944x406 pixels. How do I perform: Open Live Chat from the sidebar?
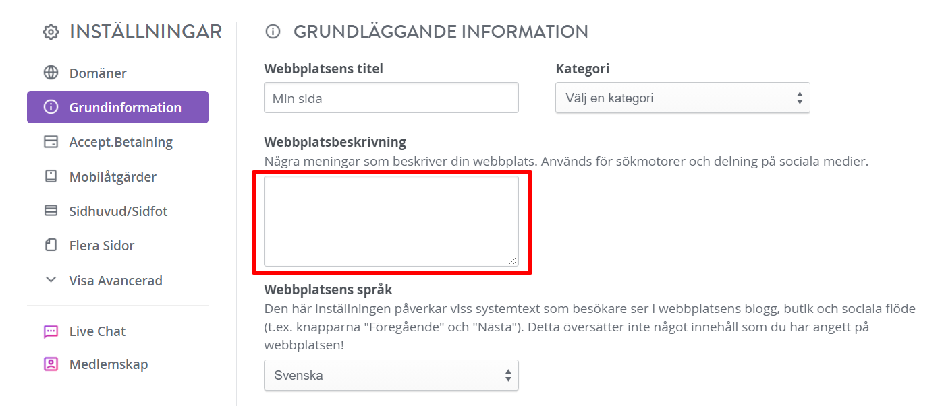(117, 331)
